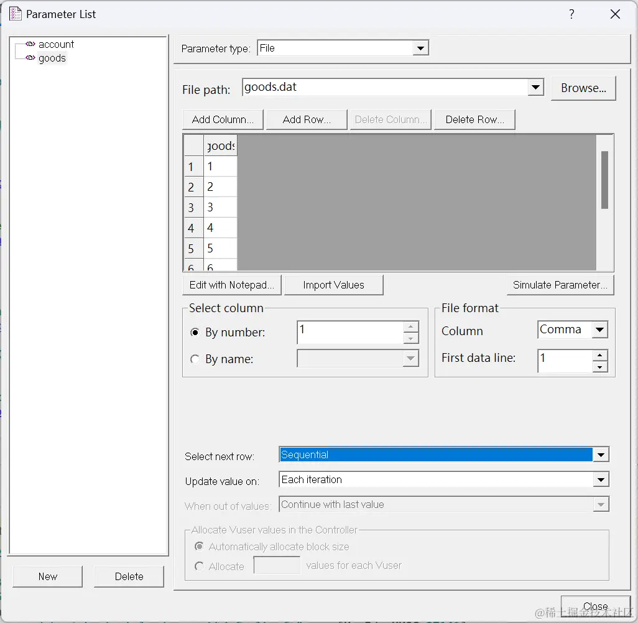
Task: Select the account parameter in the tree
Action: pos(56,44)
